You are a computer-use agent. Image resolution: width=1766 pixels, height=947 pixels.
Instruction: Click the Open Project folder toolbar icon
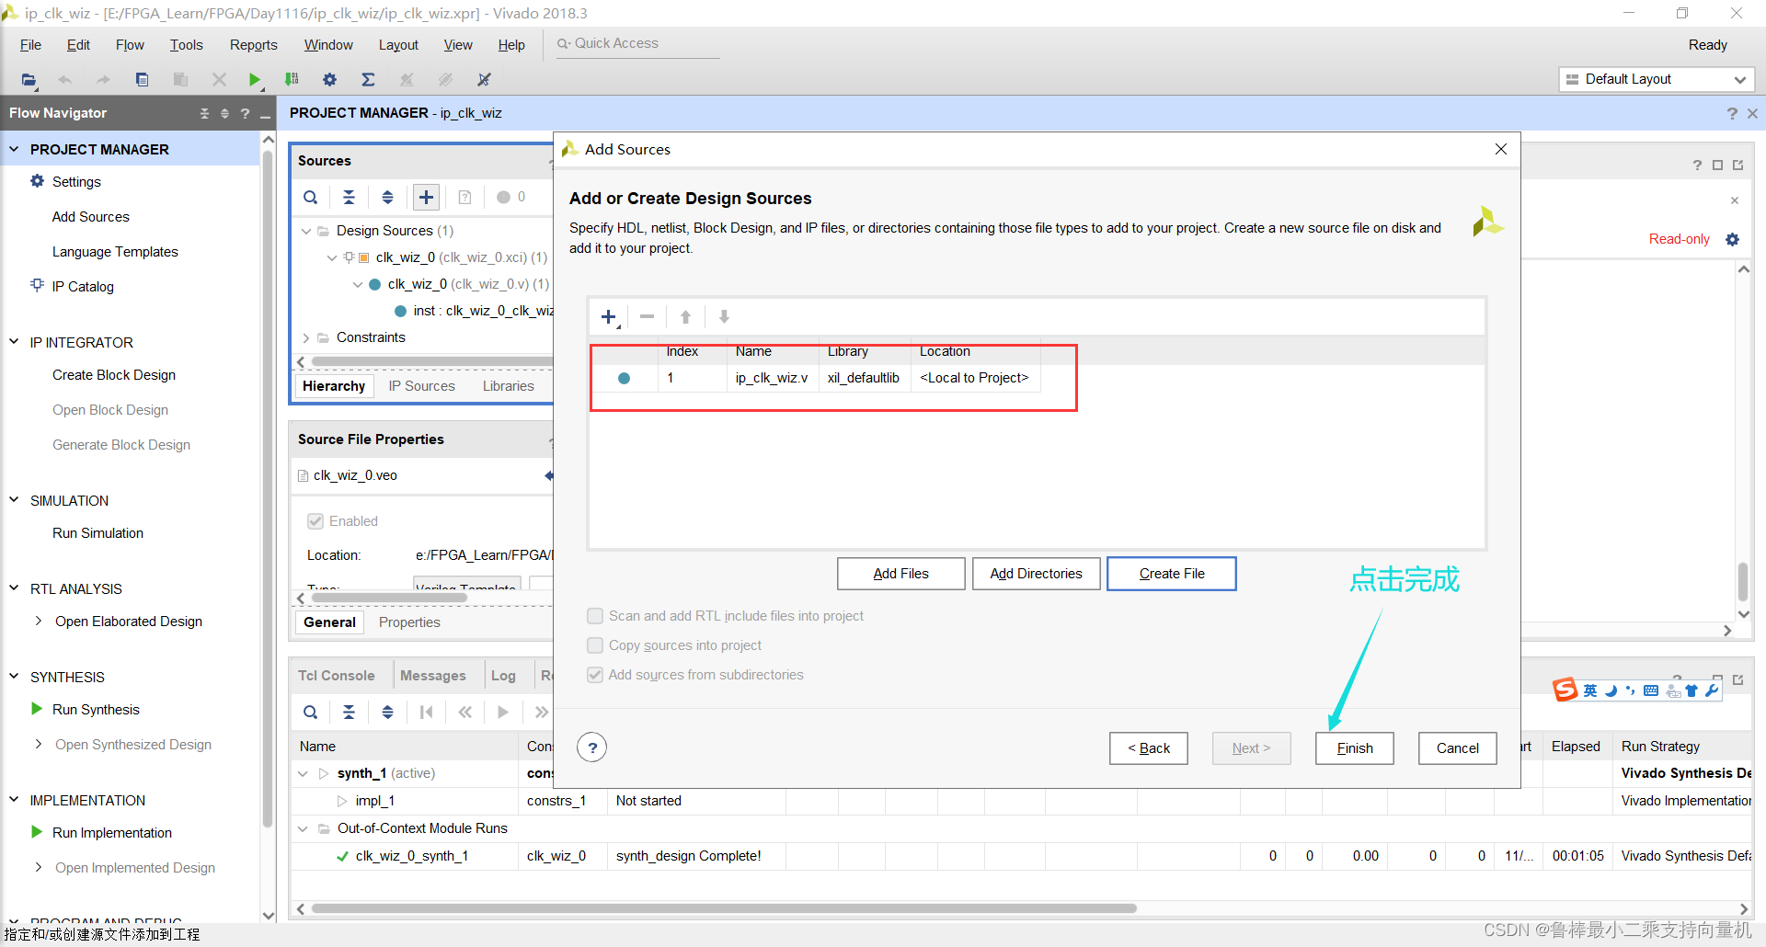tap(29, 80)
